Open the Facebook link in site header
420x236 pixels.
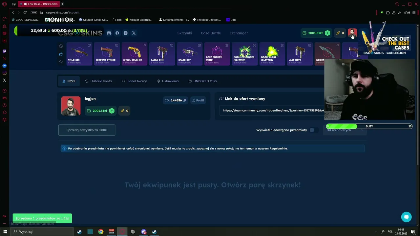pos(117,33)
